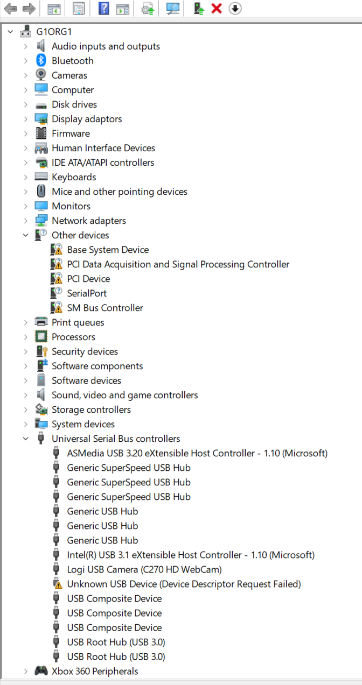Collapse Universal Serial Bus controllers node
The image size is (362, 685).
(25, 439)
